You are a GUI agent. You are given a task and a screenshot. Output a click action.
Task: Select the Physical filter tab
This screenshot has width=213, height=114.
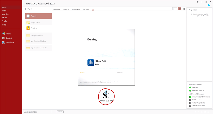click(x=66, y=9)
